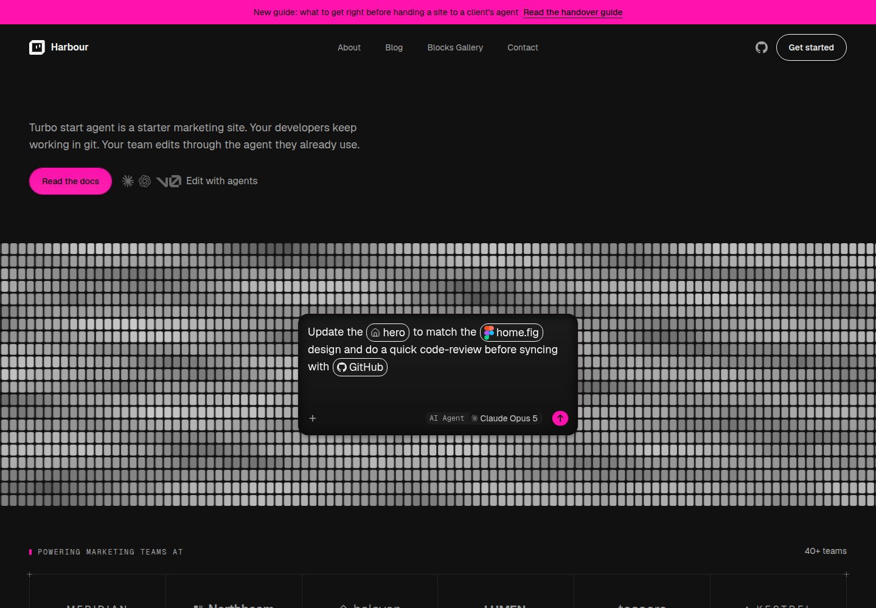The height and width of the screenshot is (608, 876).
Task: Click the Claude starburst icon beside Read the docs
Action: click(128, 181)
